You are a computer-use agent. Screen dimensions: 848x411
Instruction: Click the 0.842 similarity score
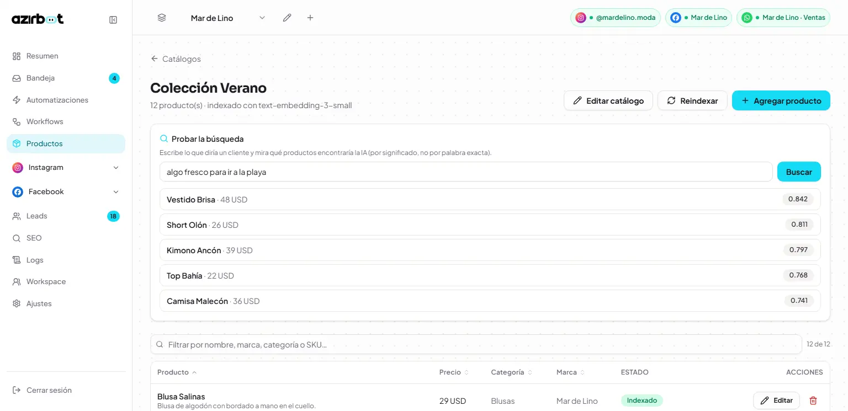pos(798,199)
